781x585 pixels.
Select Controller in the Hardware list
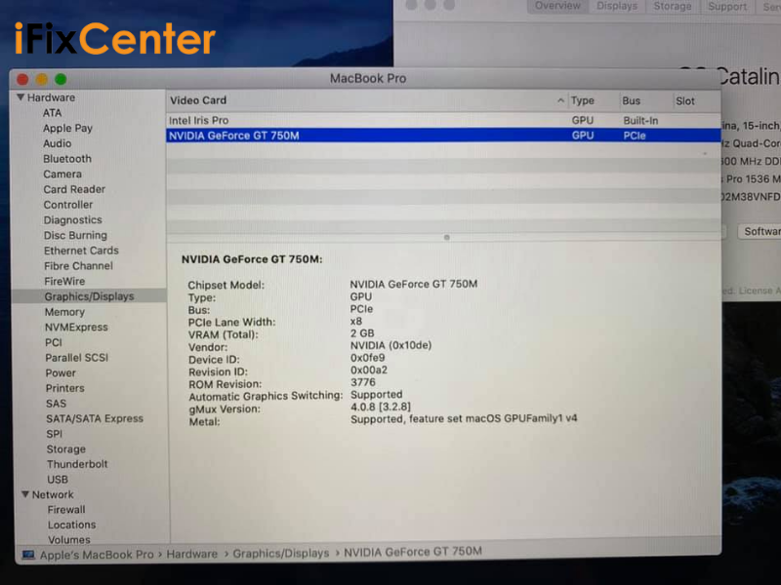[67, 205]
